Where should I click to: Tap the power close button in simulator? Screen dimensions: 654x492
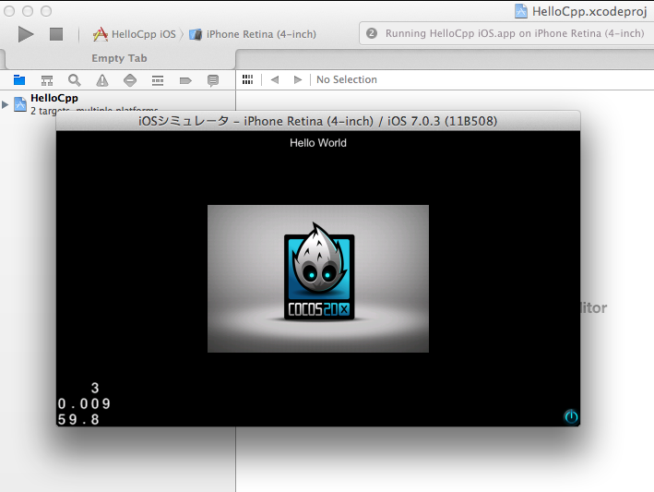[571, 416]
